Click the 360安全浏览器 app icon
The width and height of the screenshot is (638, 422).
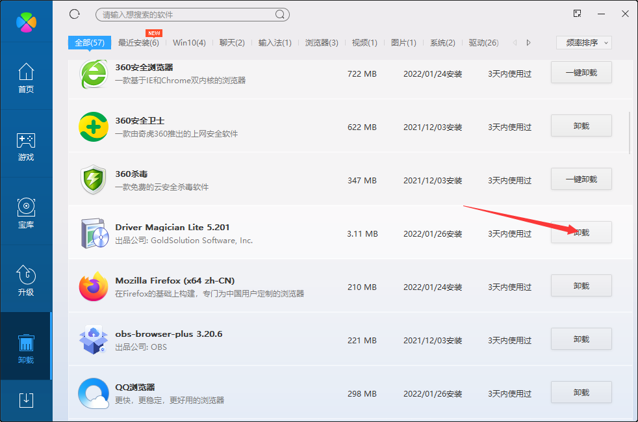[94, 73]
